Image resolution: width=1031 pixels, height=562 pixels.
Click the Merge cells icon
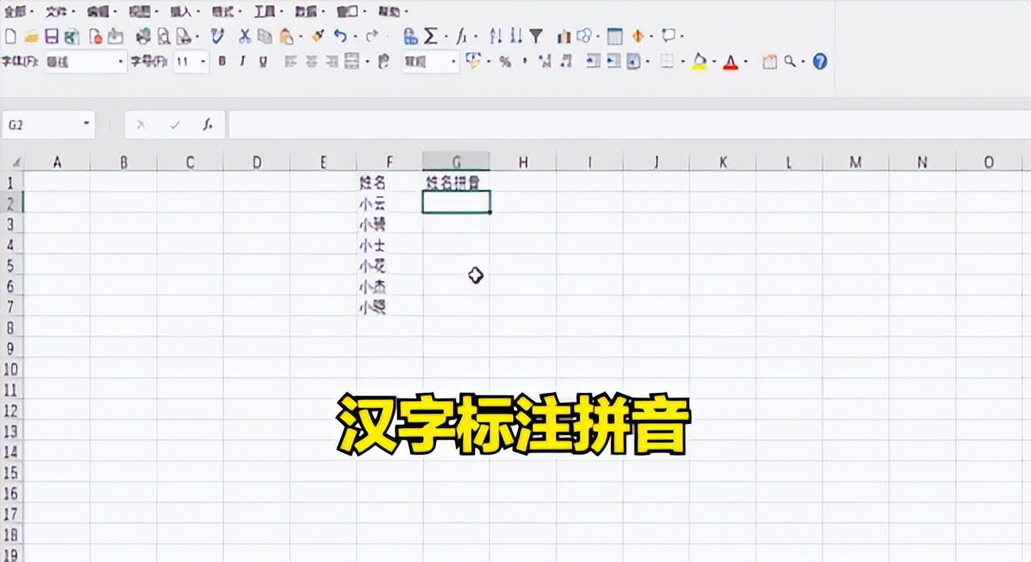coord(352,62)
